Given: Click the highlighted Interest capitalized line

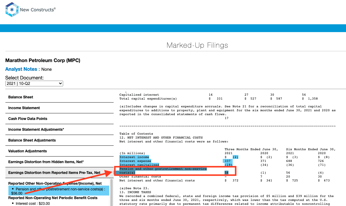Looking at the screenshot, I should (x=139, y=165).
